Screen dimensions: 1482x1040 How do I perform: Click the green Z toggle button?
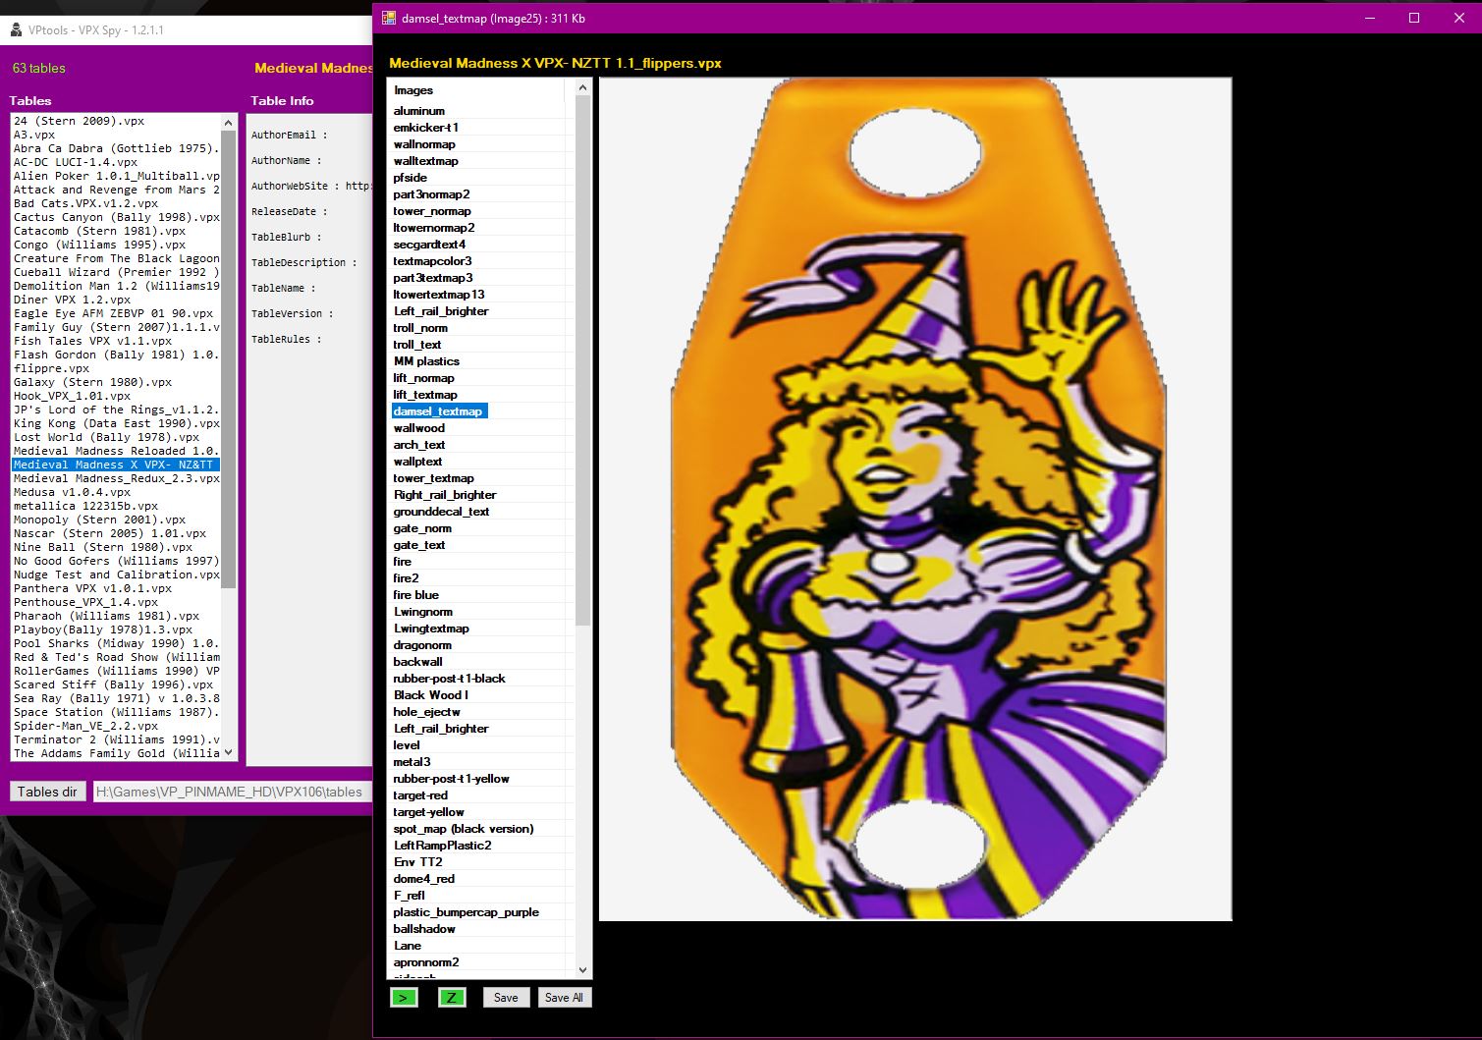(451, 998)
